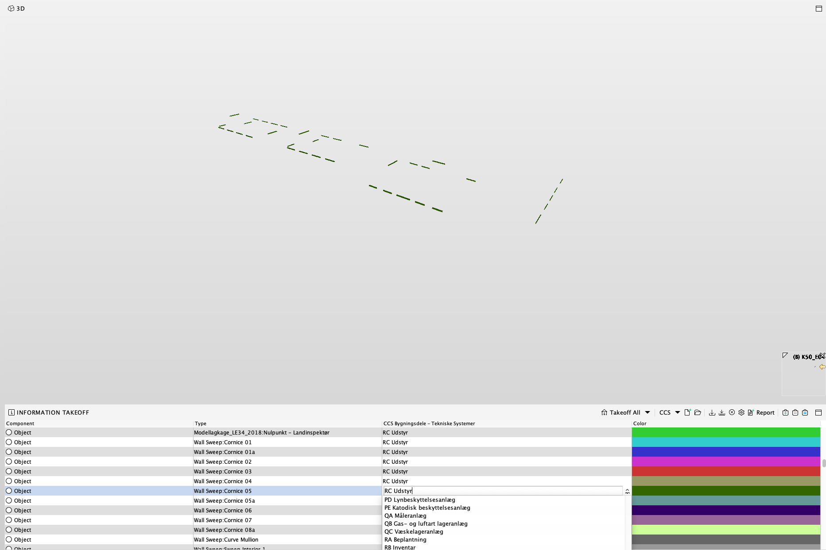Screen dimensions: 826x550
Task: Toggle the RC Udstyr combo box stepper
Action: [x=627, y=491]
